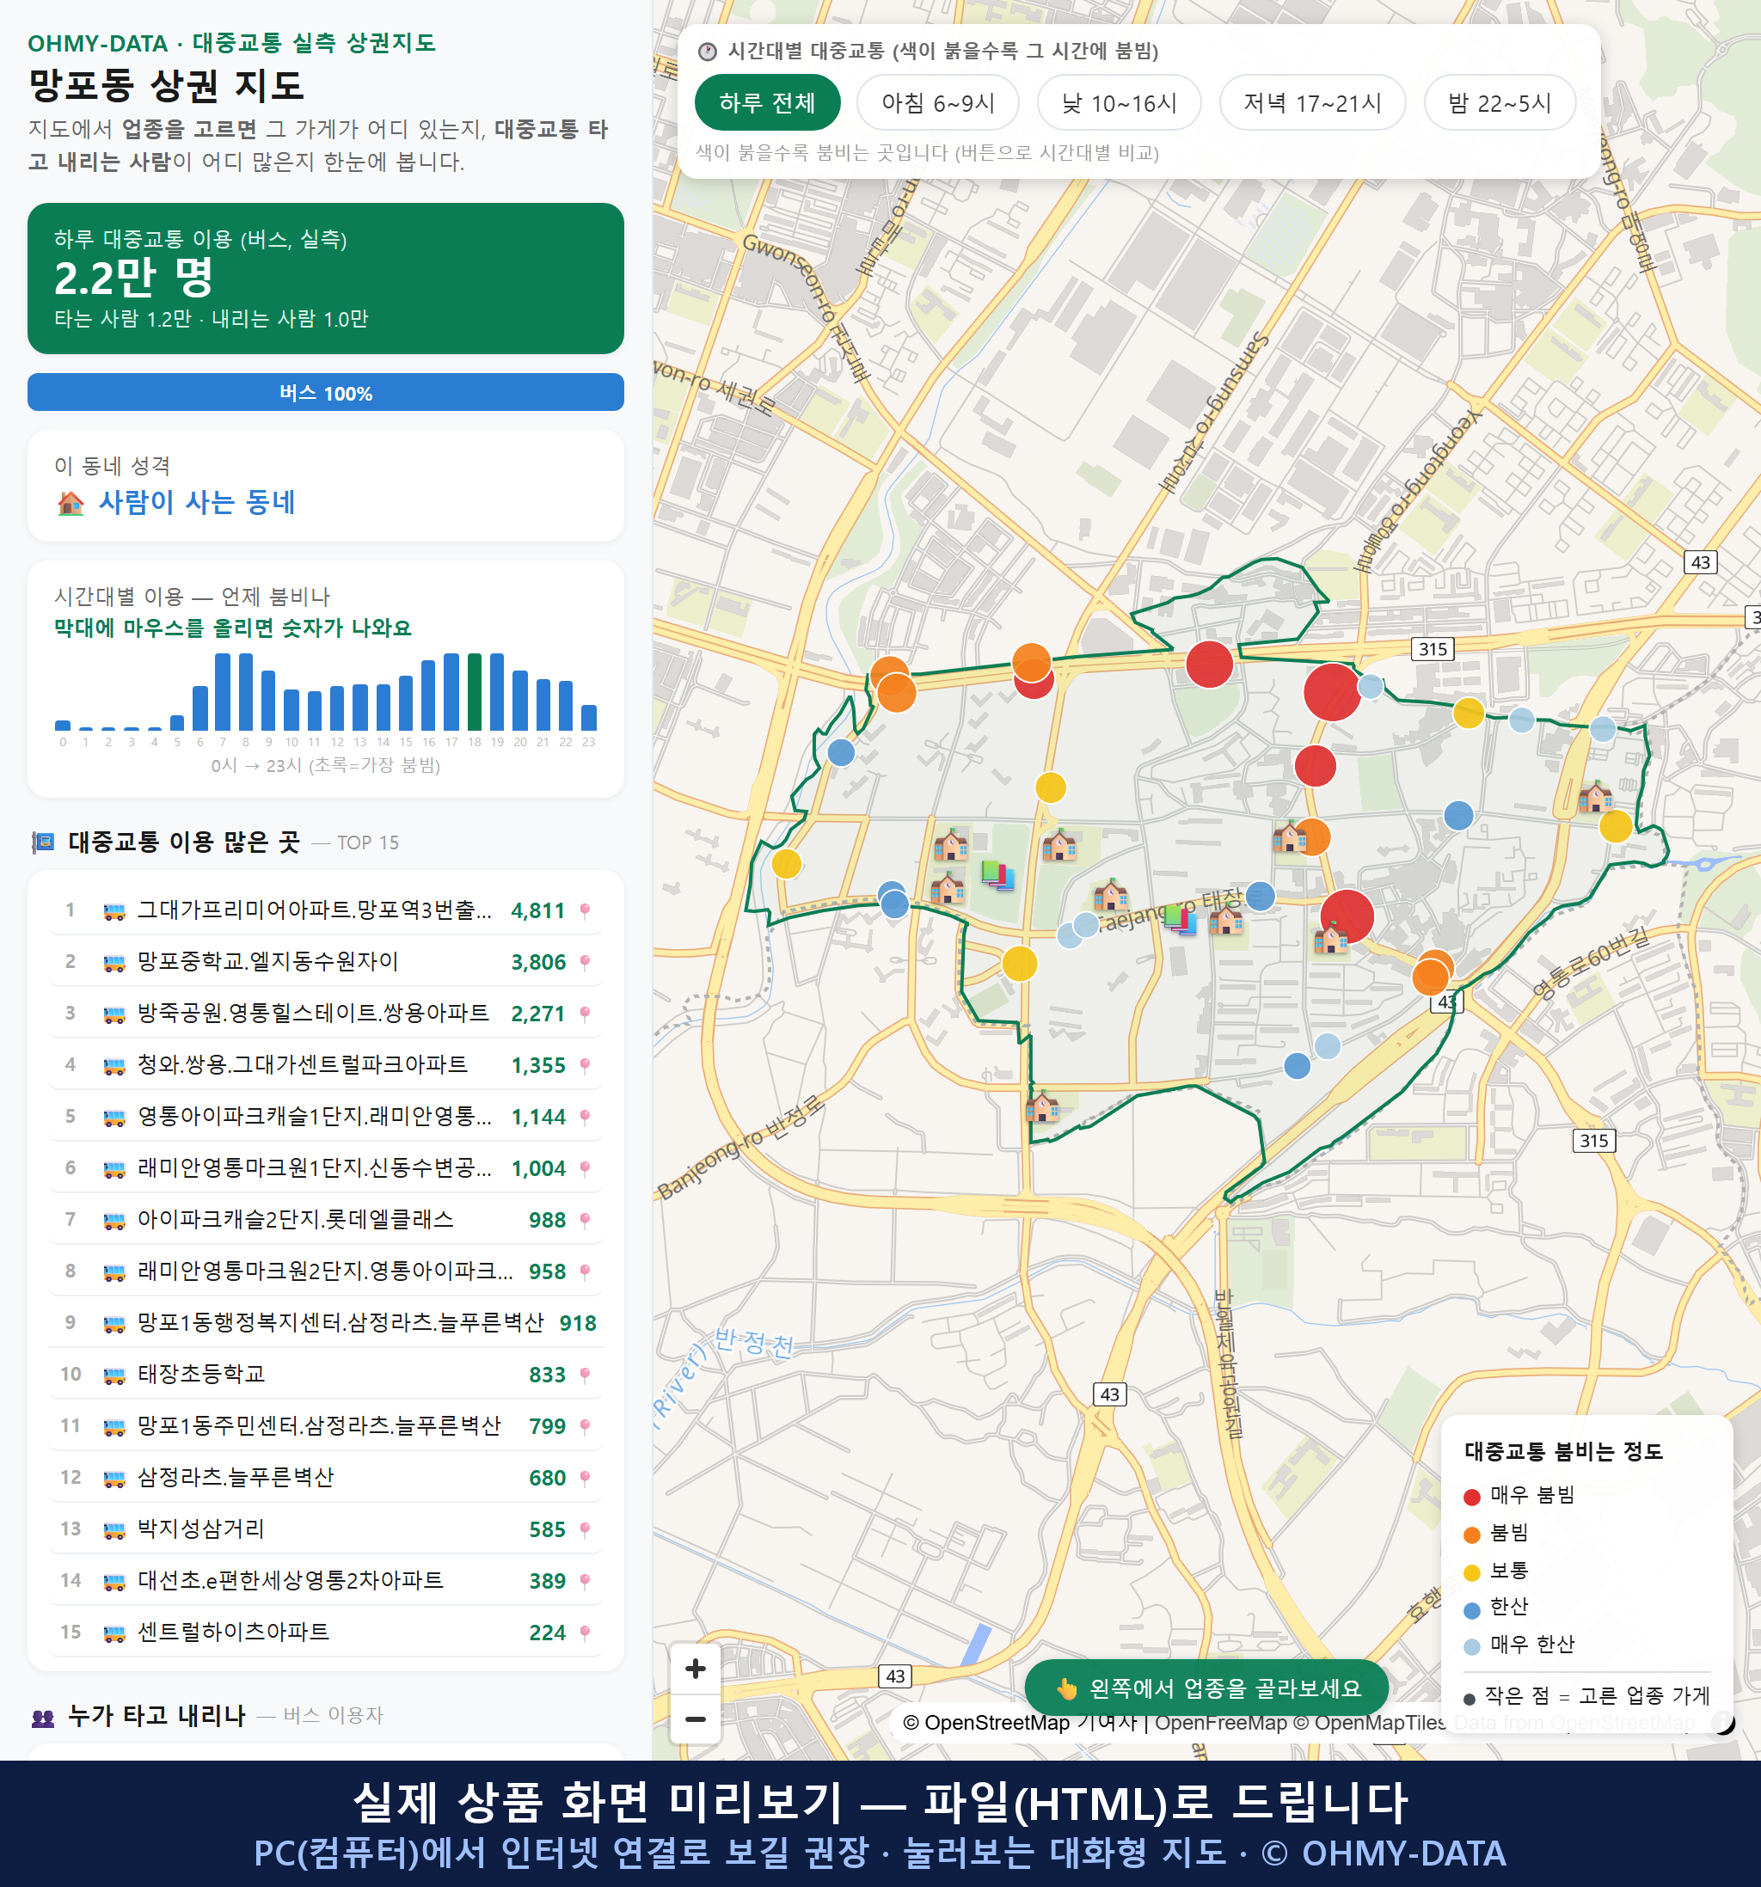The height and width of the screenshot is (1887, 1761).
Task: Select 대선초.e편한세상영통2차아파트 row
Action: pyautogui.click(x=326, y=1580)
